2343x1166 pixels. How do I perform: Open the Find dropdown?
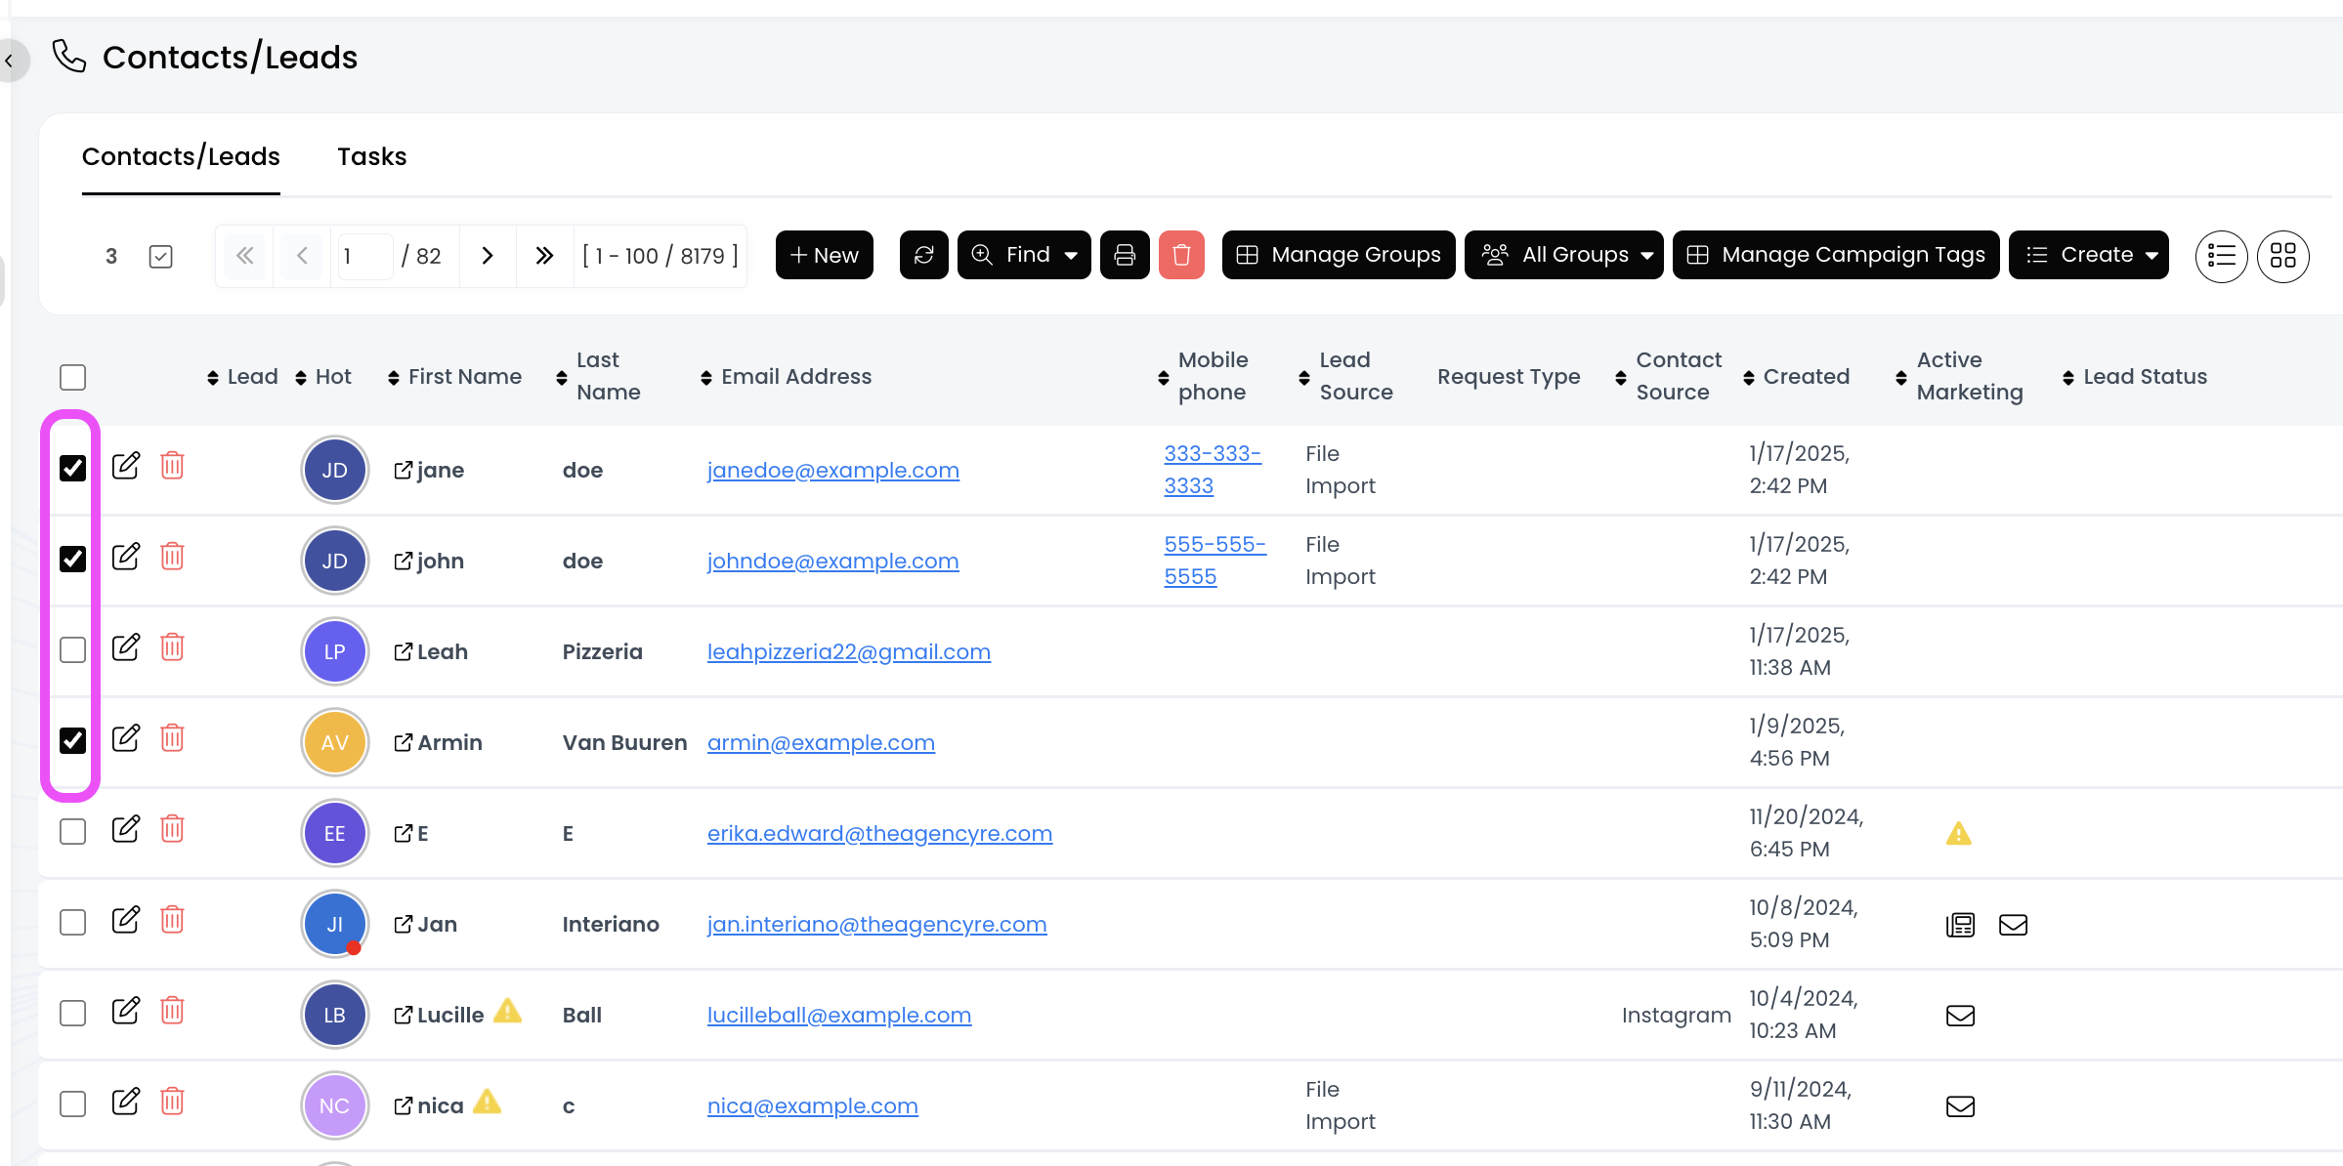pos(1023,255)
